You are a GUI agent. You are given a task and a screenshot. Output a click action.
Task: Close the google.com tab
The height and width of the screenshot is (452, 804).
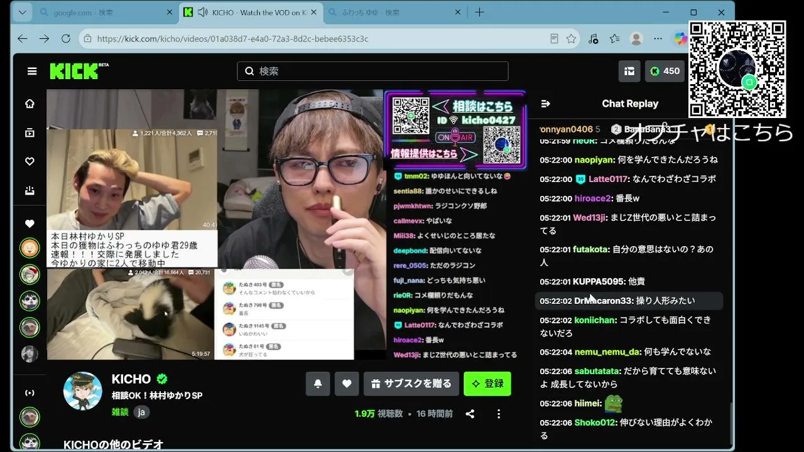pos(170,12)
